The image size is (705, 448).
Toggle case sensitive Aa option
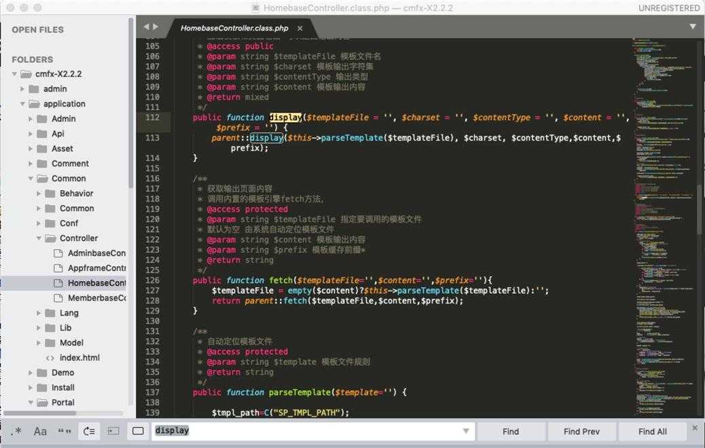[40, 432]
